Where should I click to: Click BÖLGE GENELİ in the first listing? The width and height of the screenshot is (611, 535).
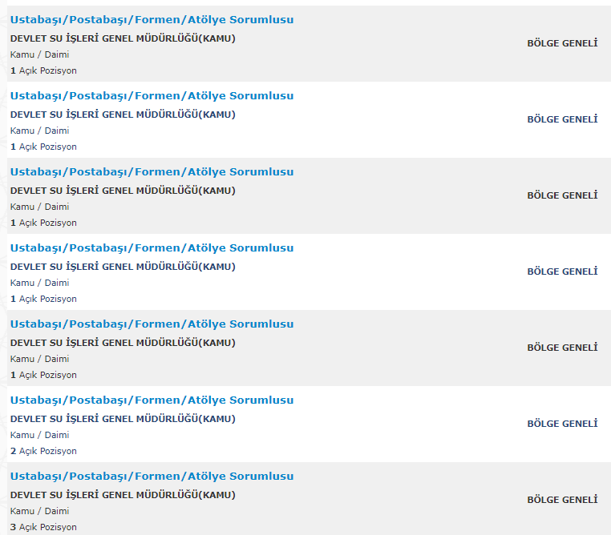click(562, 43)
